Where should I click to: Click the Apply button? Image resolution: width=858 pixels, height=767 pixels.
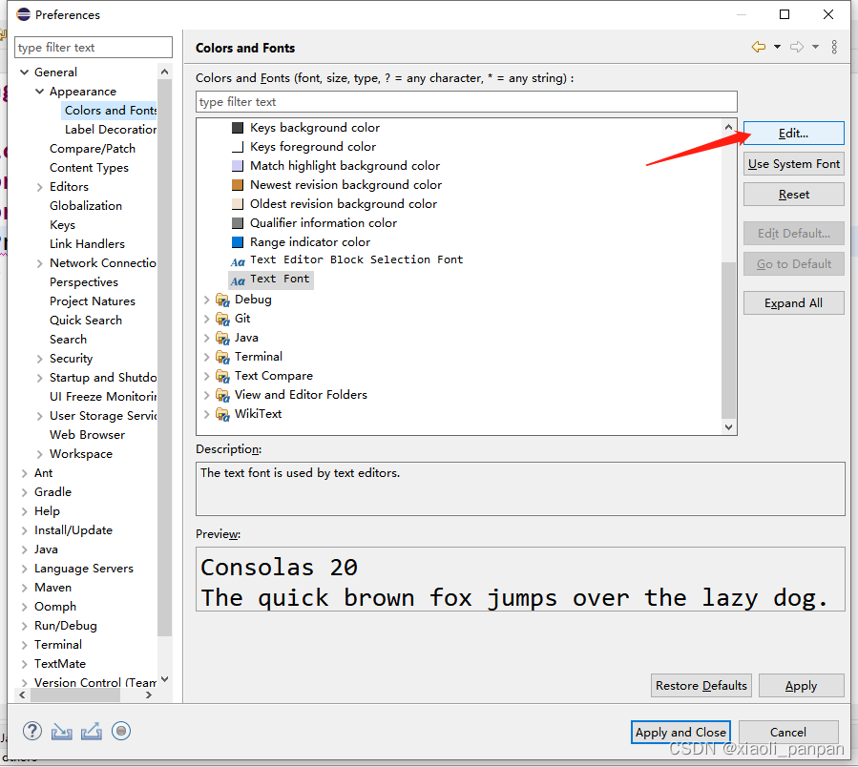pyautogui.click(x=801, y=686)
